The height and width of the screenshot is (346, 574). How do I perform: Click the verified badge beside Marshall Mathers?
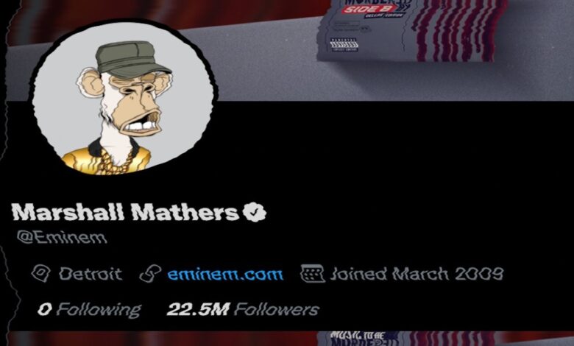[x=255, y=212]
